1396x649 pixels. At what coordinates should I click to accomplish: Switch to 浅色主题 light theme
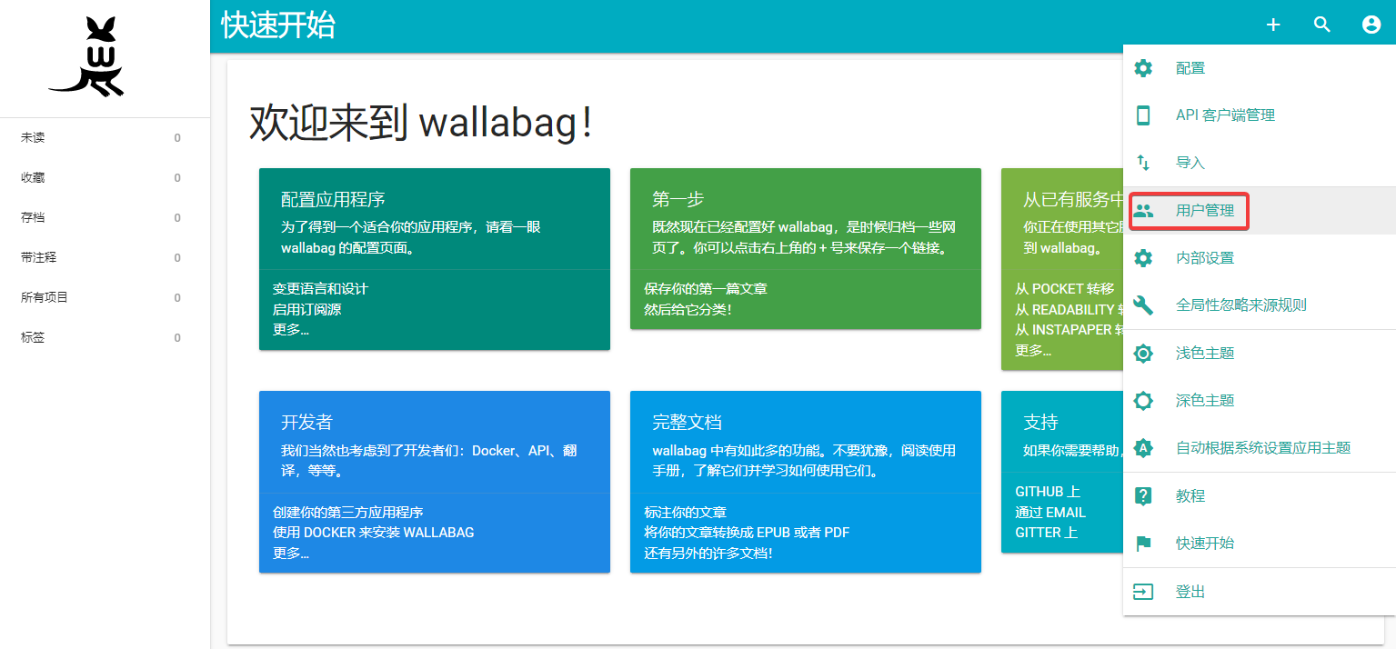[1205, 353]
